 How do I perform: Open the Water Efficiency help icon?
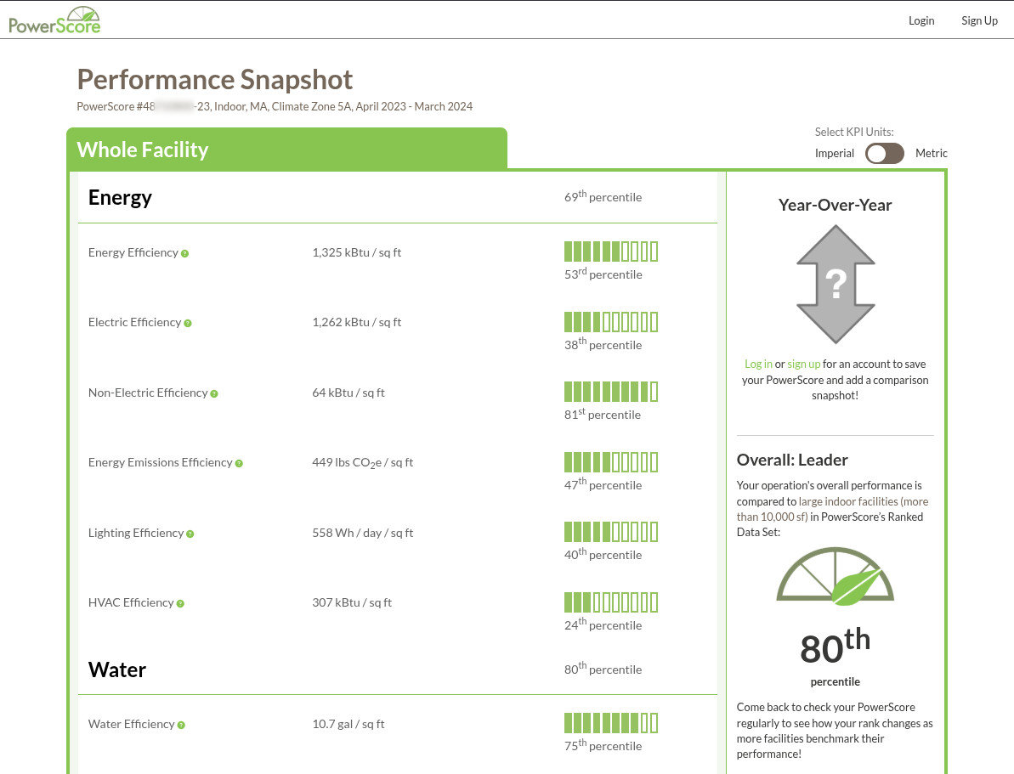[x=181, y=726]
